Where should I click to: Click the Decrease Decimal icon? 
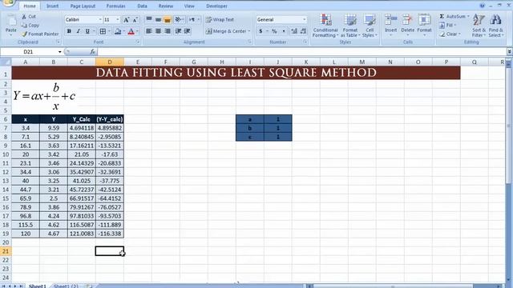(303, 31)
